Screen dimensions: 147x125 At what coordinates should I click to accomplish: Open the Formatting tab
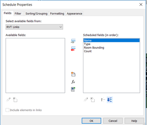[x=57, y=13]
